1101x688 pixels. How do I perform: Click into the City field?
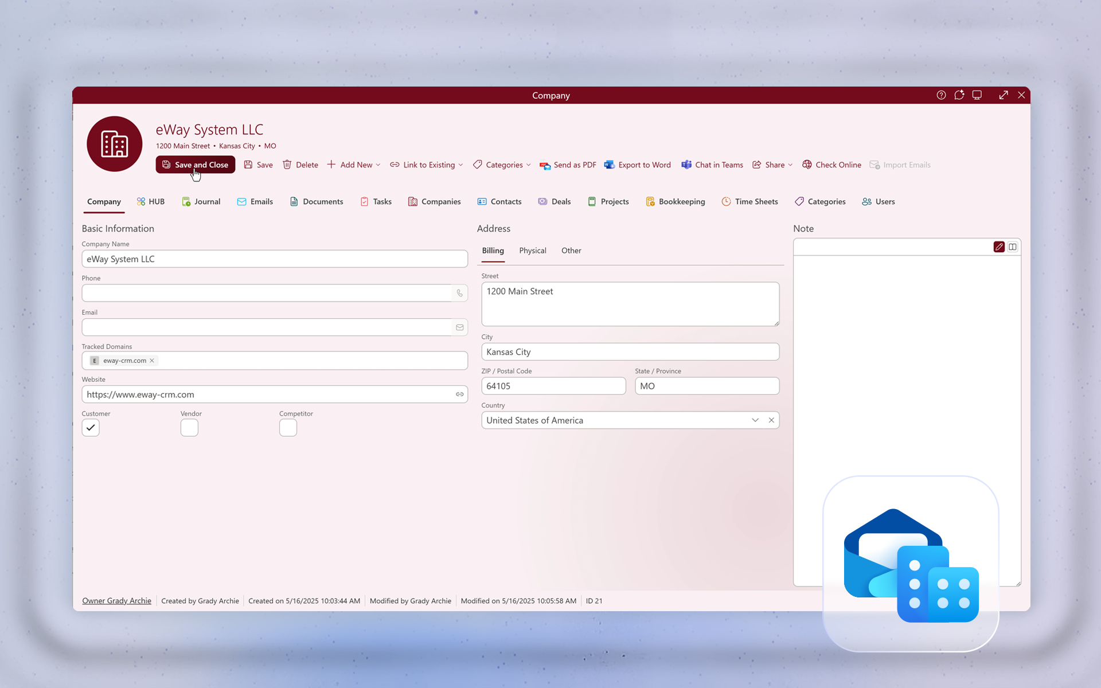coord(630,352)
